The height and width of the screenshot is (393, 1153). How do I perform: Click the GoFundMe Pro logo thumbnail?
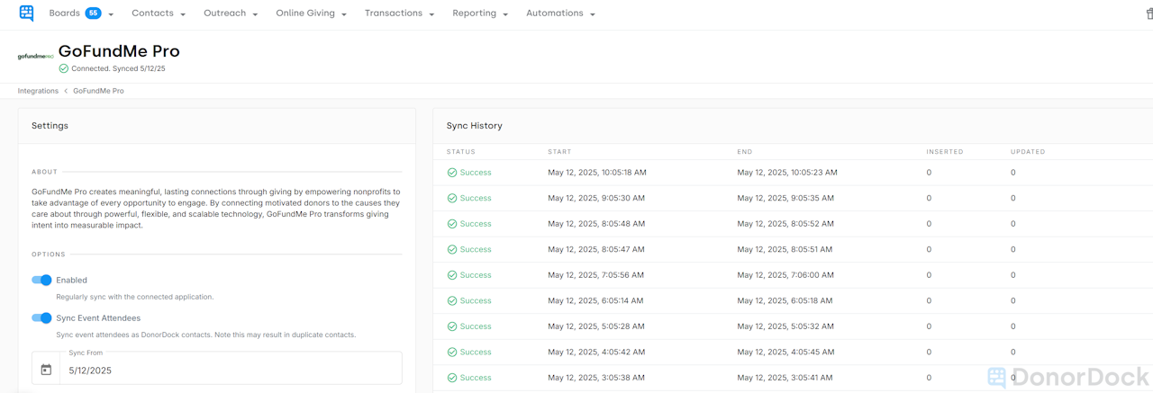click(x=36, y=57)
